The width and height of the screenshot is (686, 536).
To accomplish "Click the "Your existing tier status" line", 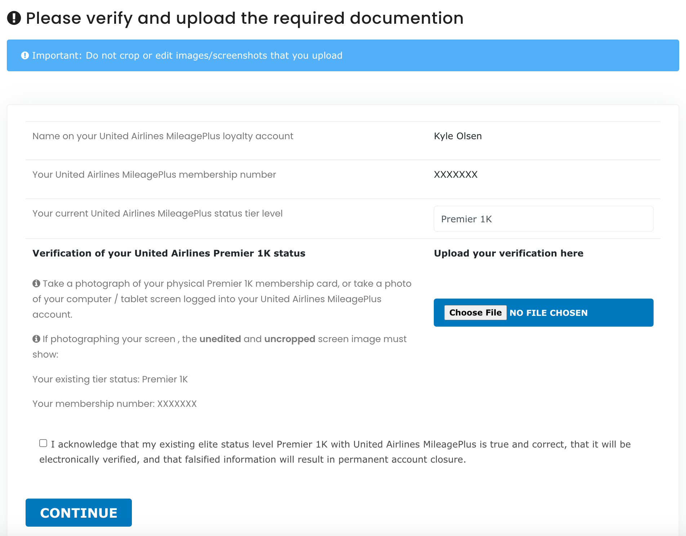I will 110,379.
